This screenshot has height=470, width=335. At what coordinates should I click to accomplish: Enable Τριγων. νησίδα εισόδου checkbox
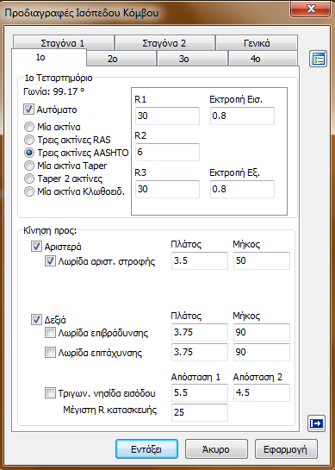tap(50, 393)
